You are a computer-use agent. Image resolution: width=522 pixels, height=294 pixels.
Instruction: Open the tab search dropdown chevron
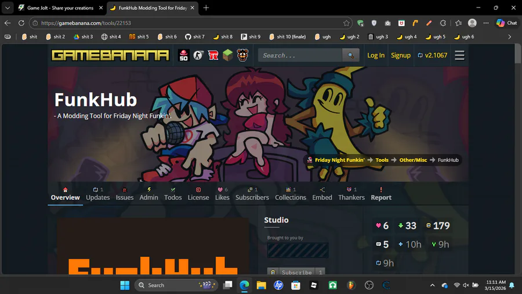[8, 8]
